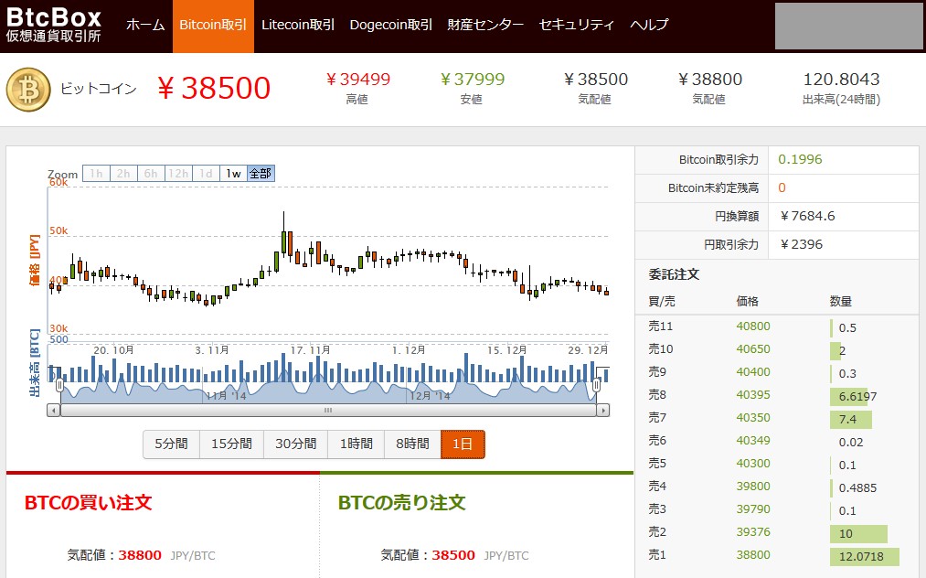The width and height of the screenshot is (926, 578).
Task: Click the ￥39499 高値 value
Action: pos(358,80)
